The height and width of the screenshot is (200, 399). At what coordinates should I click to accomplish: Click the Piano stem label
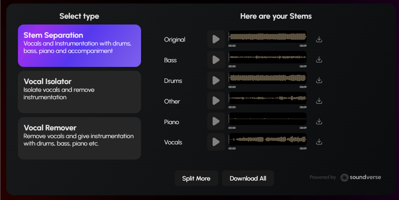pyautogui.click(x=171, y=122)
